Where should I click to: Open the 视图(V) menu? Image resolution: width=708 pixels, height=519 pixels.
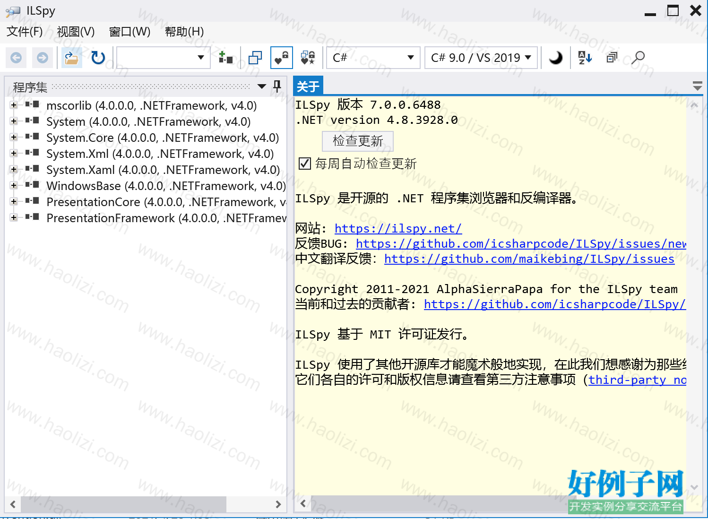point(76,32)
